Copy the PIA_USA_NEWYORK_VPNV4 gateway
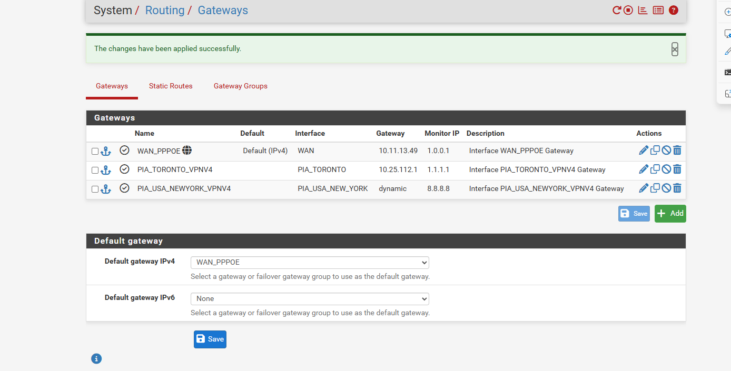Image resolution: width=731 pixels, height=371 pixels. [x=655, y=188]
